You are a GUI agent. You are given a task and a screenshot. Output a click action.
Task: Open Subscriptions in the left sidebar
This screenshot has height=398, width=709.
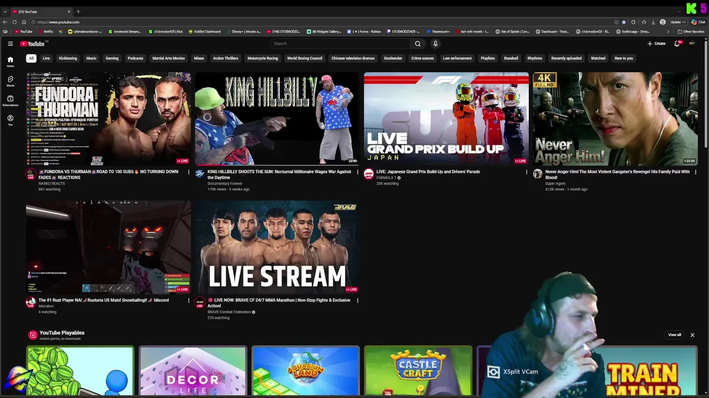point(10,101)
